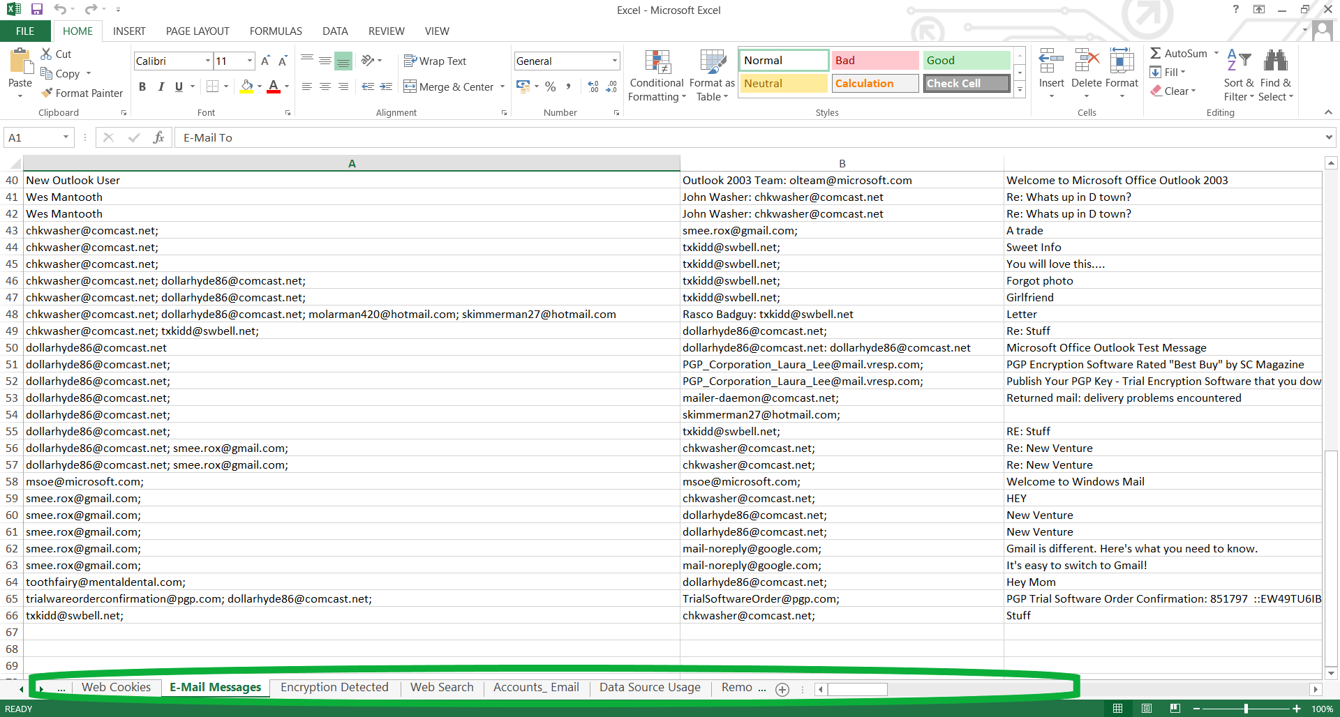
Task: Apply the Neutral cell style
Action: click(x=784, y=83)
